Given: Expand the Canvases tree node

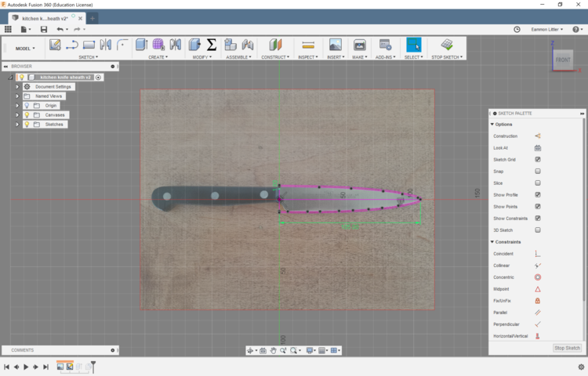Looking at the screenshot, I should point(17,115).
